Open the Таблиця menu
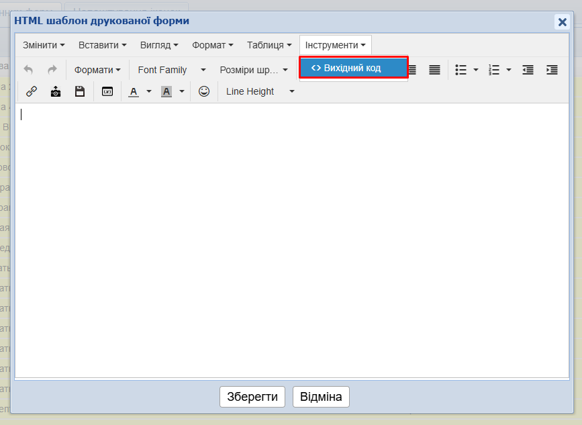 point(269,45)
